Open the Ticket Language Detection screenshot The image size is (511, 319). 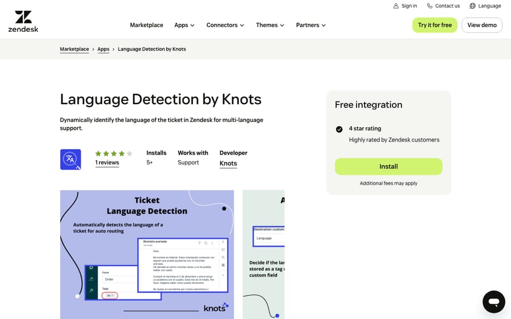(147, 254)
